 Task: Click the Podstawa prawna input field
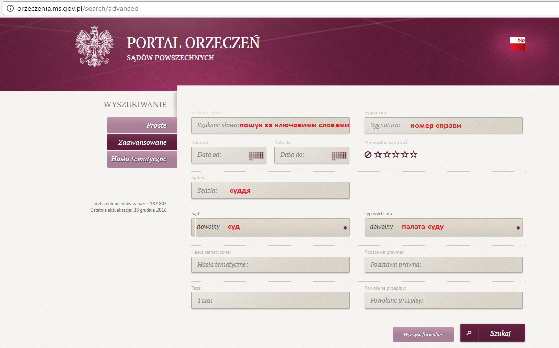point(443,265)
